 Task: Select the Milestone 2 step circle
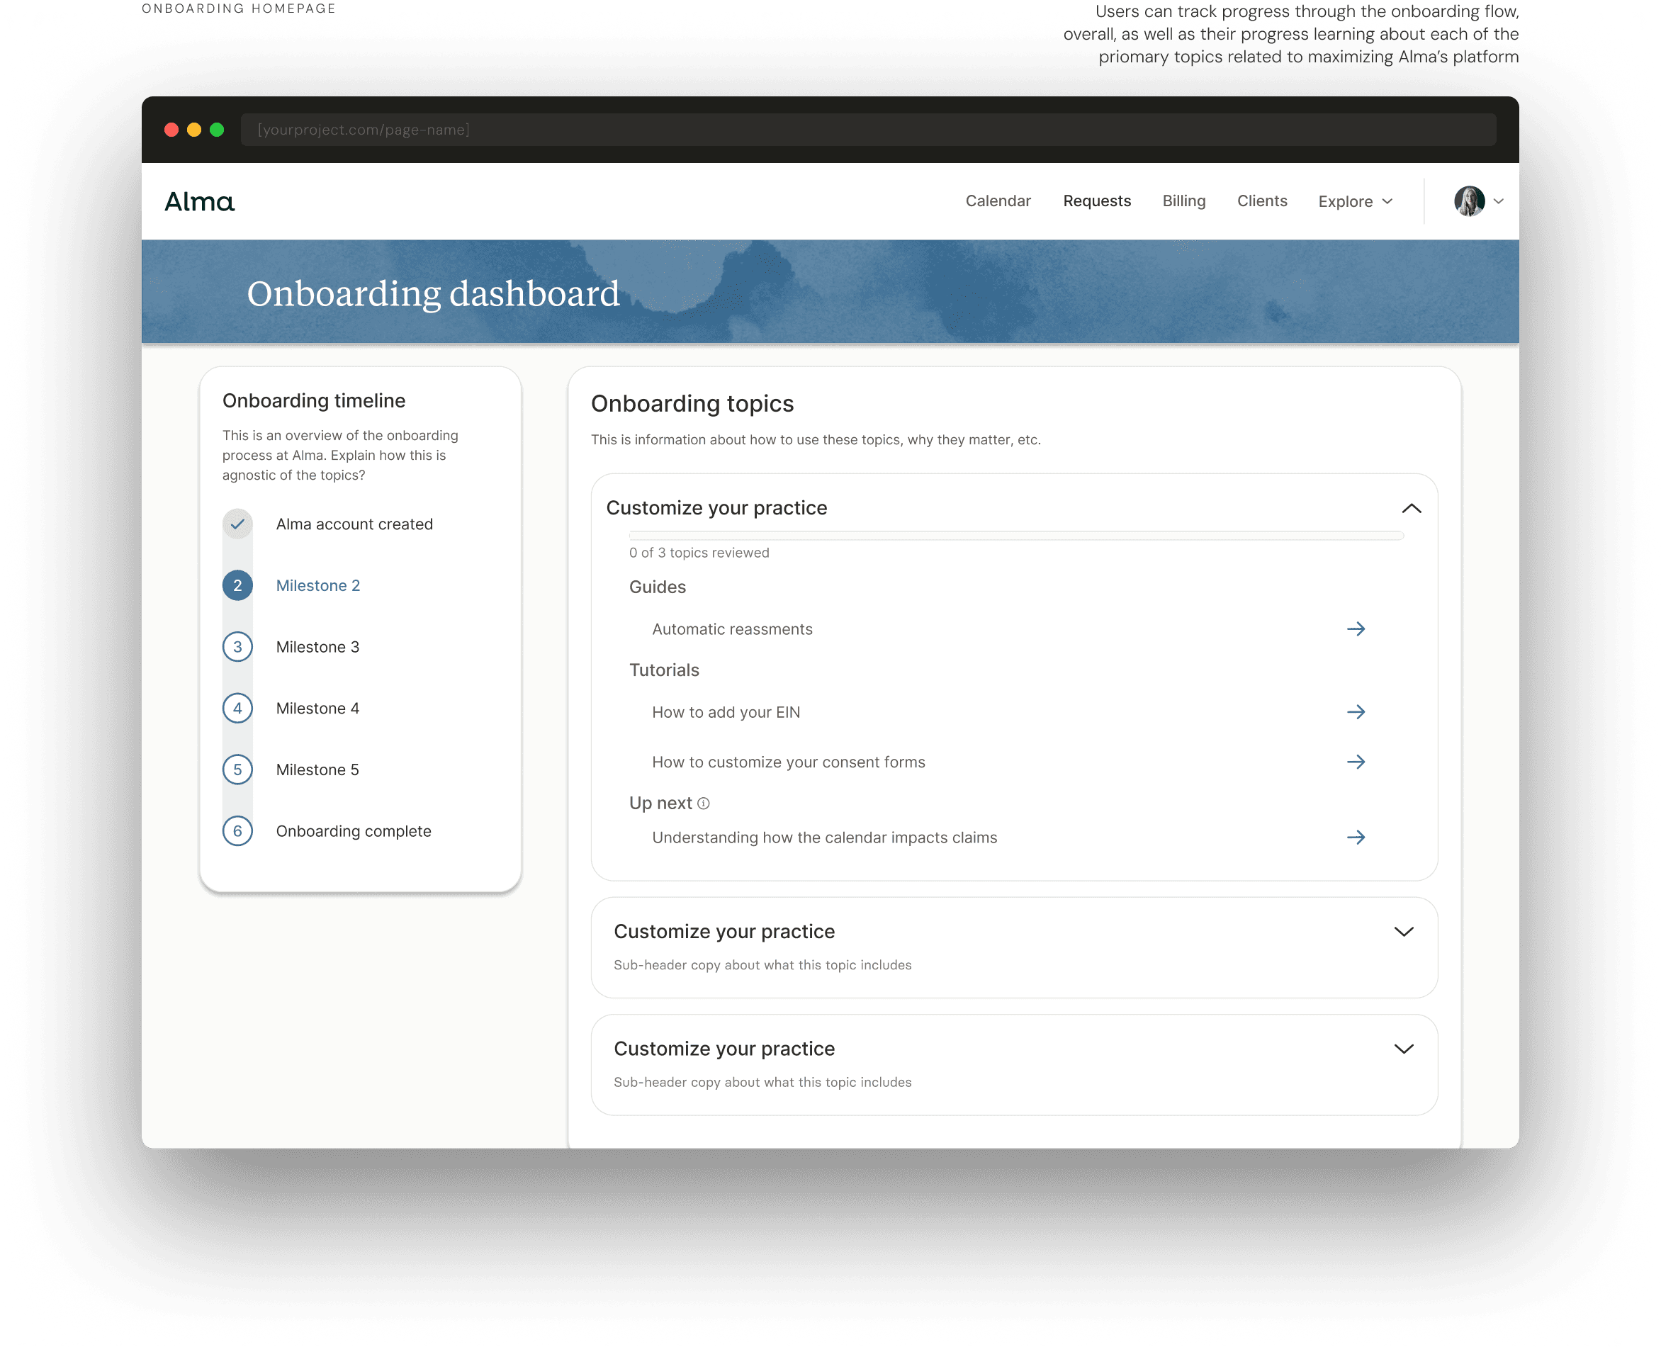click(237, 586)
